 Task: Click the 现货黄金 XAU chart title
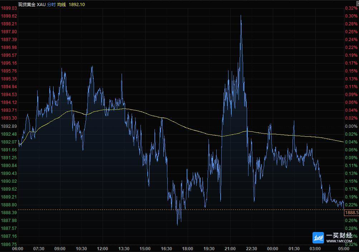[x=32, y=5]
